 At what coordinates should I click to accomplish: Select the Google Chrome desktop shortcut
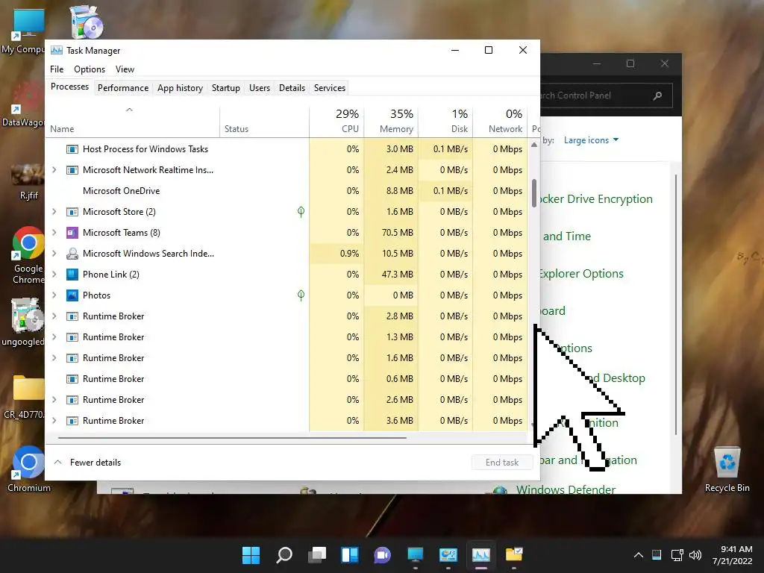tap(28, 255)
